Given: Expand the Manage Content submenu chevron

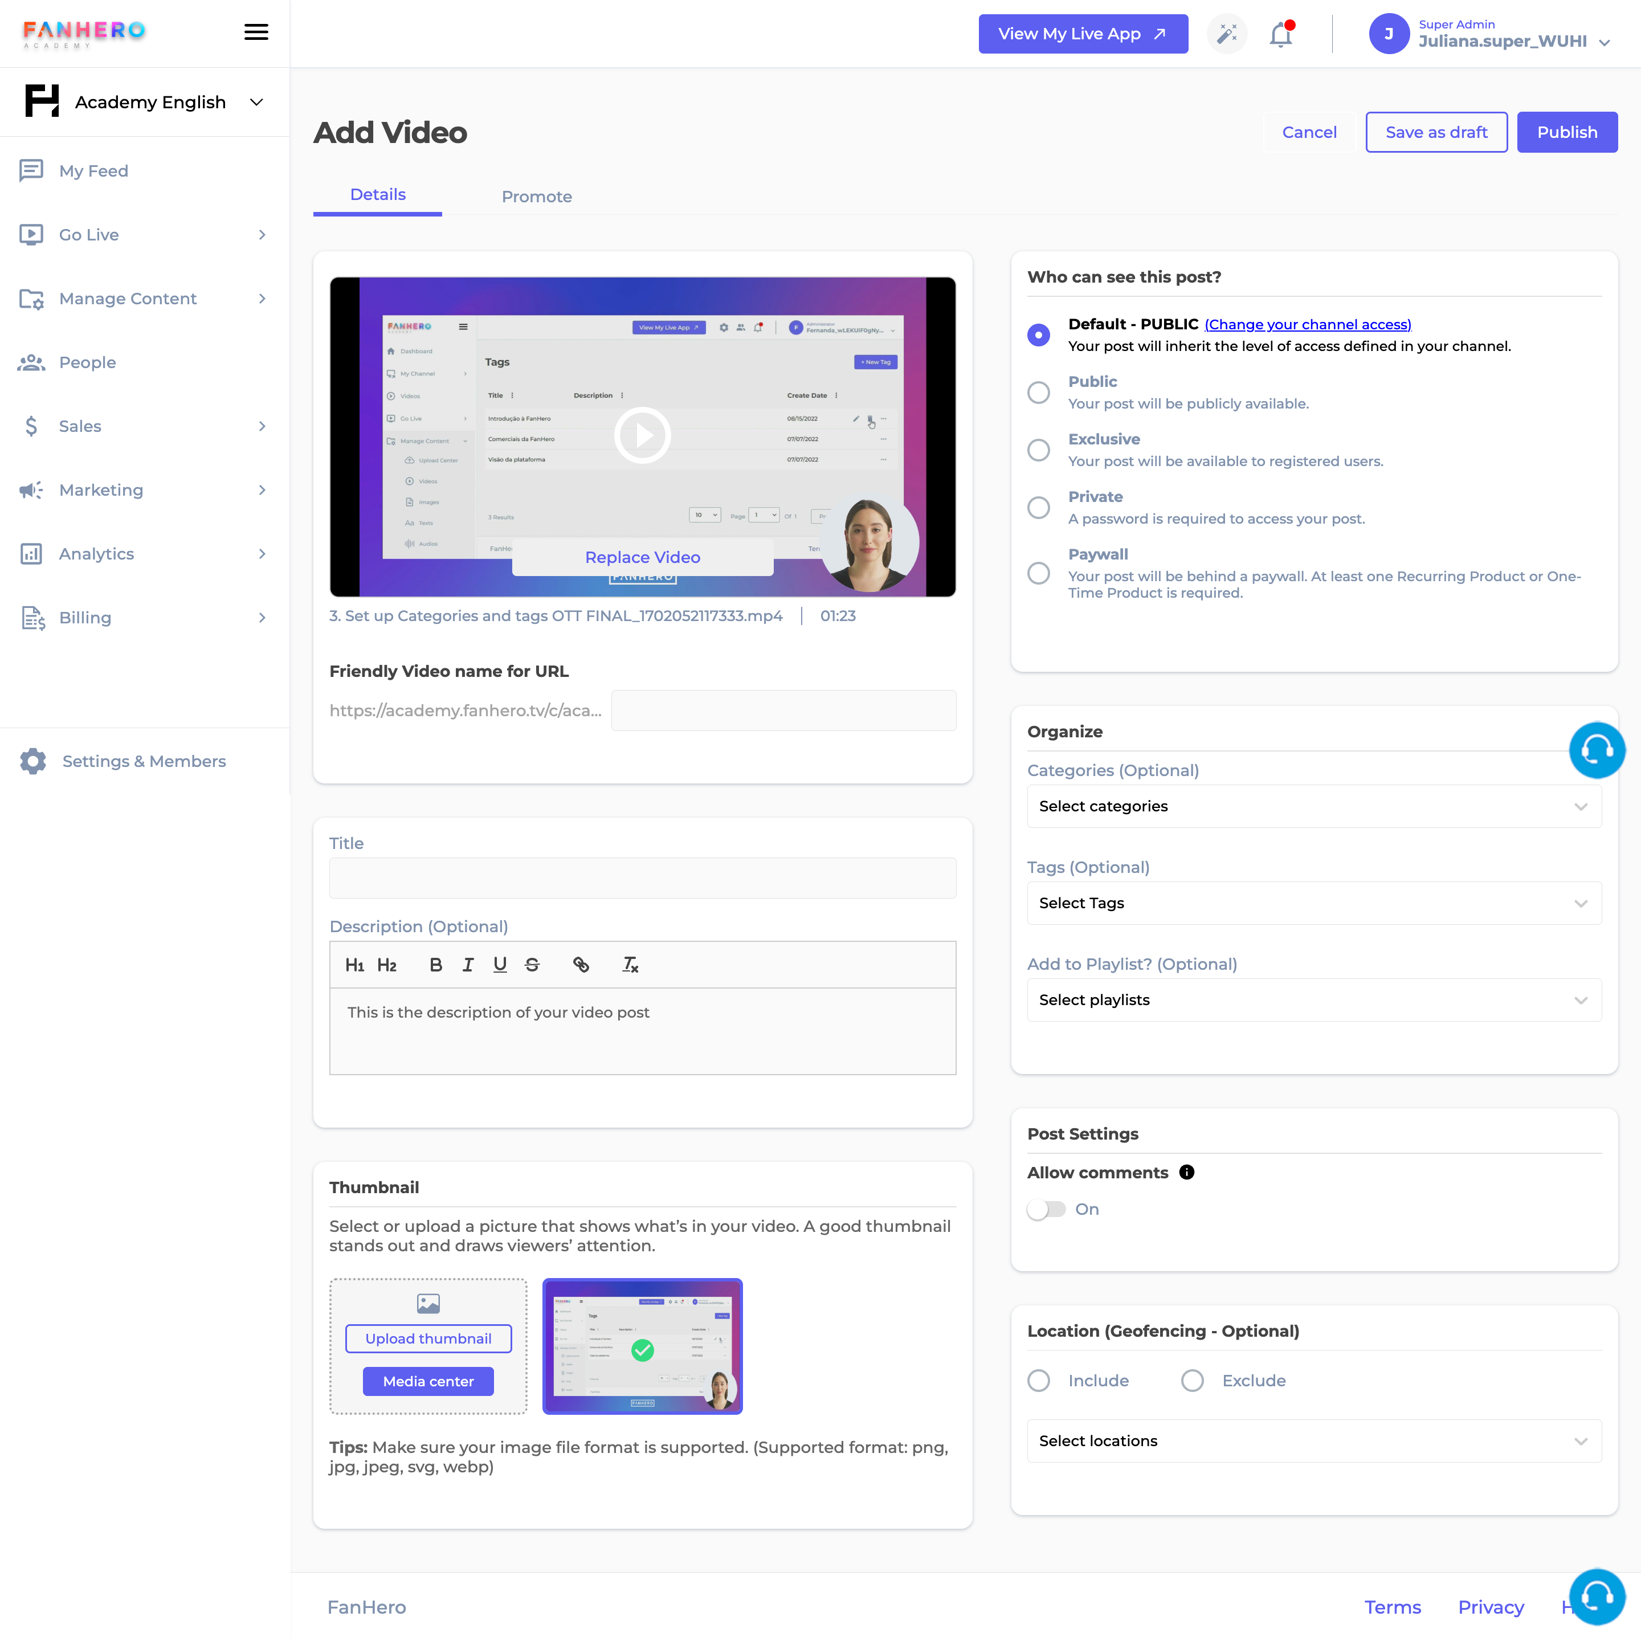Looking at the screenshot, I should point(262,298).
